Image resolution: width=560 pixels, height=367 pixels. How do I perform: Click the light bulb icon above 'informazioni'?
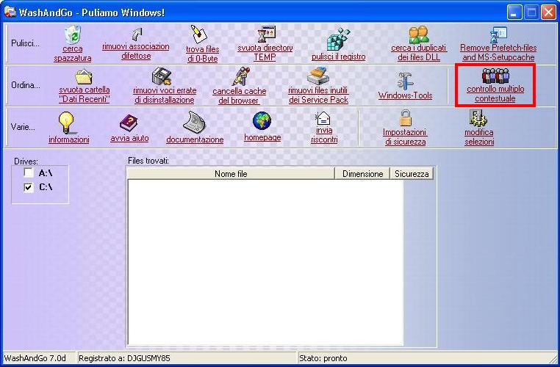click(66, 123)
